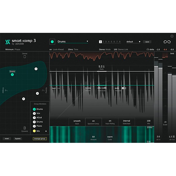Image resolution: width=176 pixels, height=176 pixels.
Task: Select node 3 on the group grid
Action: coord(37,93)
